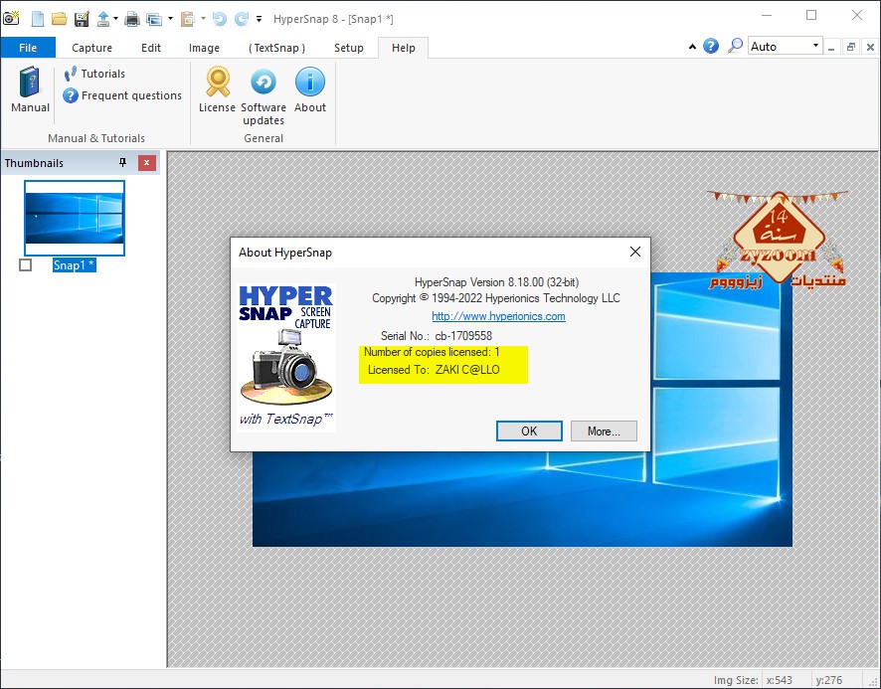
Task: Open the Auto zoom combo box
Action: tap(786, 46)
